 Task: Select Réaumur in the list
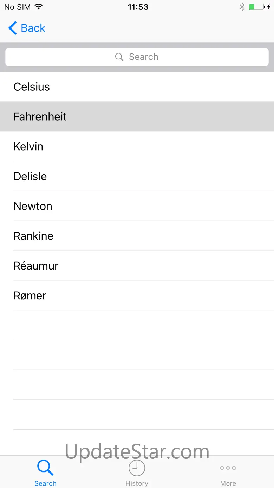(36, 266)
